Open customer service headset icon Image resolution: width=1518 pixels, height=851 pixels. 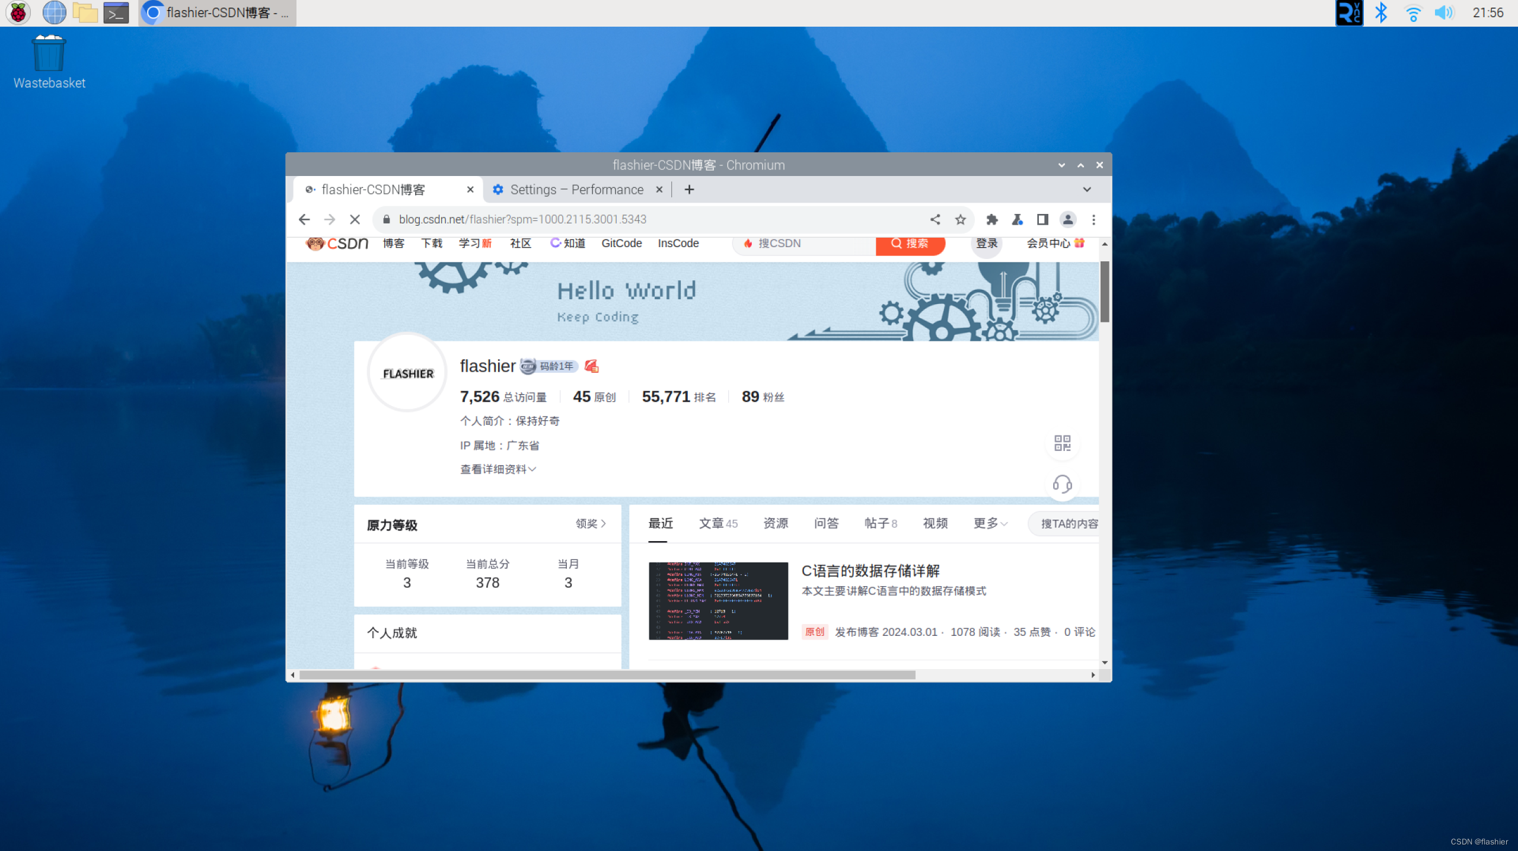(x=1062, y=484)
